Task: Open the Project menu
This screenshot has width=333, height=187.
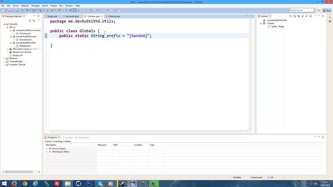Action: 54,6
